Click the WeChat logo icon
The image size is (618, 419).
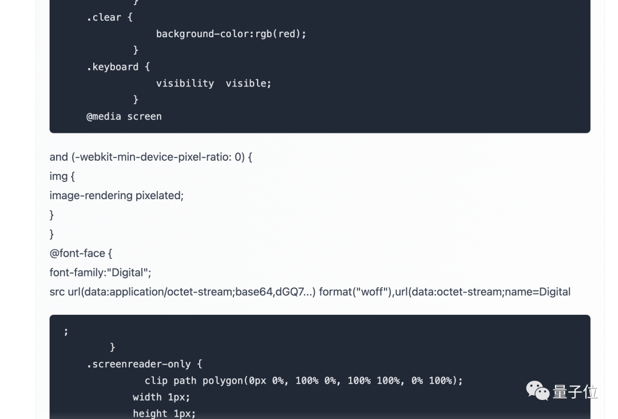[x=537, y=392]
